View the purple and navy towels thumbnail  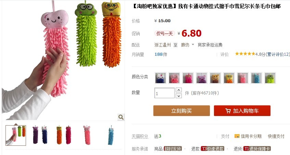point(40,135)
